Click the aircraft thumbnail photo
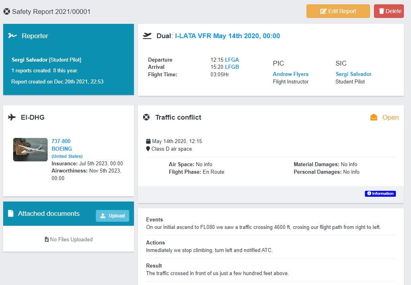 click(x=30, y=149)
